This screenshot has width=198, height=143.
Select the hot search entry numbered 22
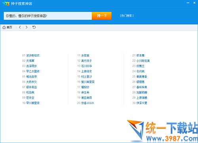pos(141,61)
